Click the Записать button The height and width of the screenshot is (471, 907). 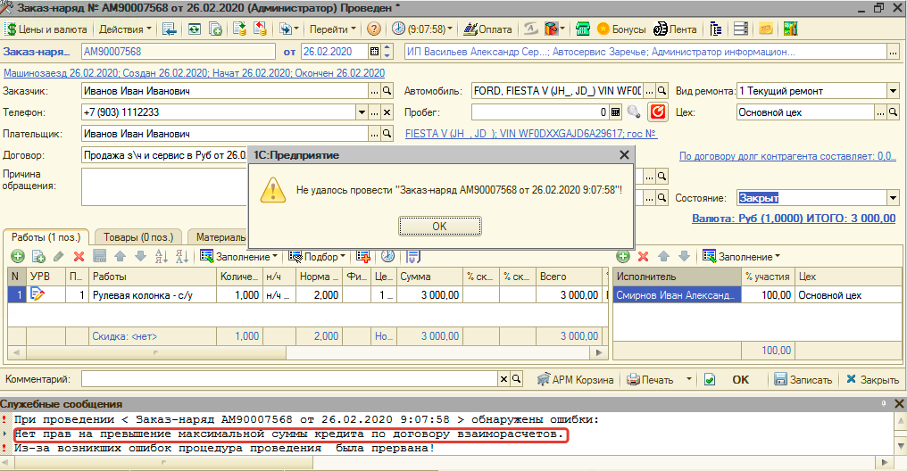(803, 379)
